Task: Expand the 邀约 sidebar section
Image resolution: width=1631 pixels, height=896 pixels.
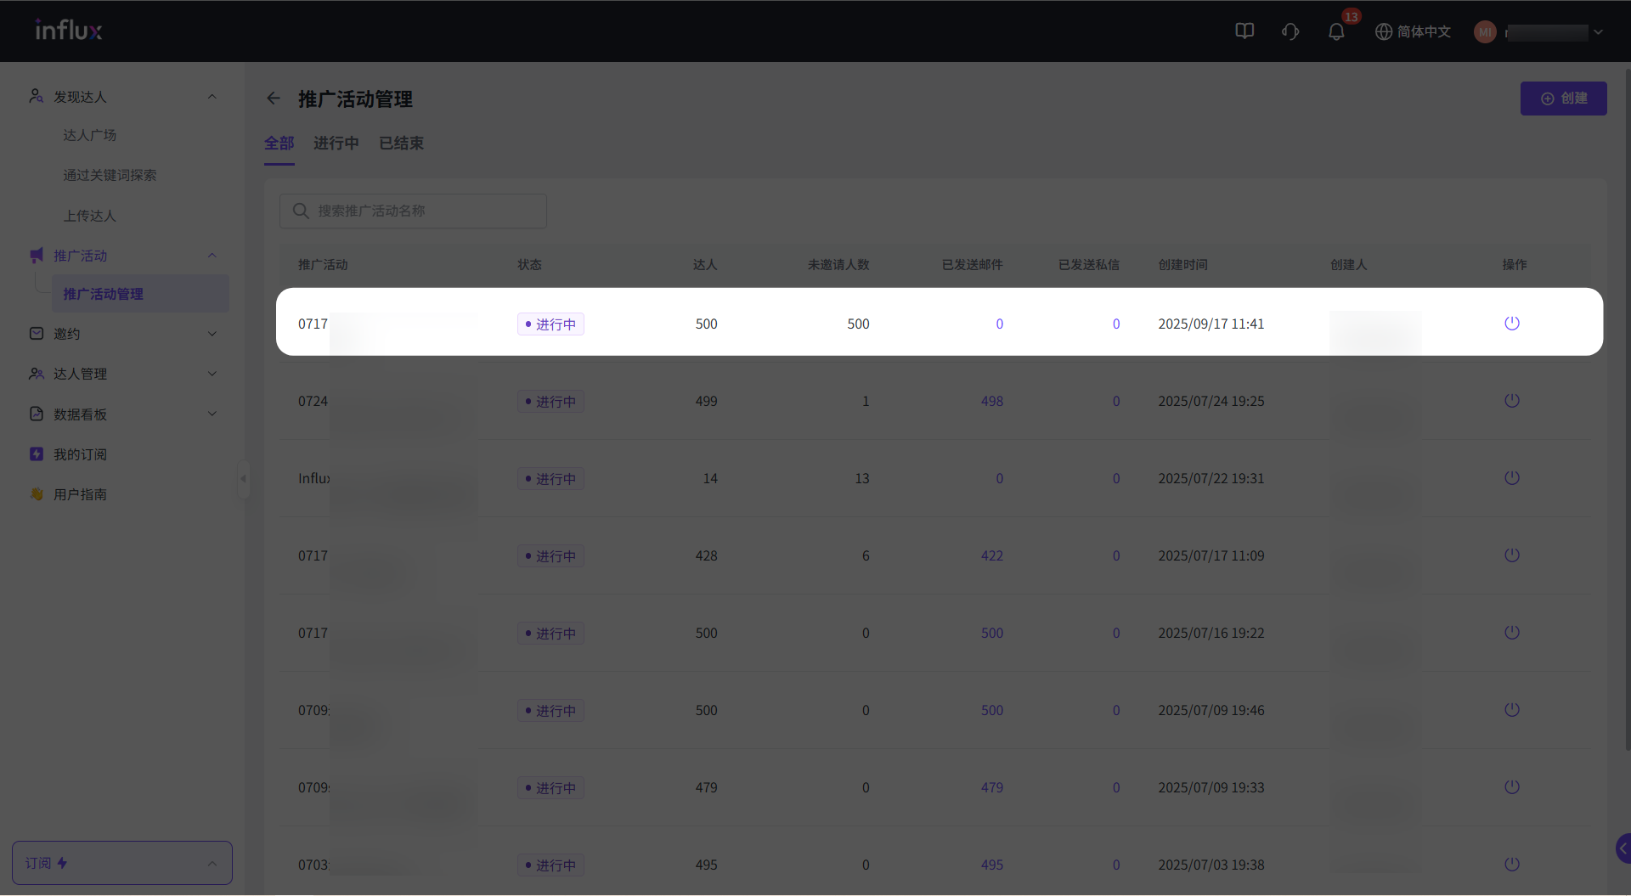Action: 123,334
